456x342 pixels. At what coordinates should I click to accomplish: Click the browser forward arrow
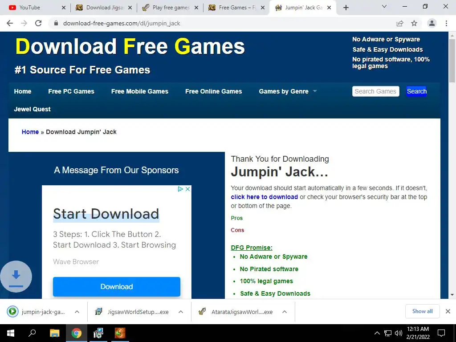[x=24, y=23]
